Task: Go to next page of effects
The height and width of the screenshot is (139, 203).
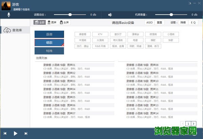Action: [x=194, y=123]
